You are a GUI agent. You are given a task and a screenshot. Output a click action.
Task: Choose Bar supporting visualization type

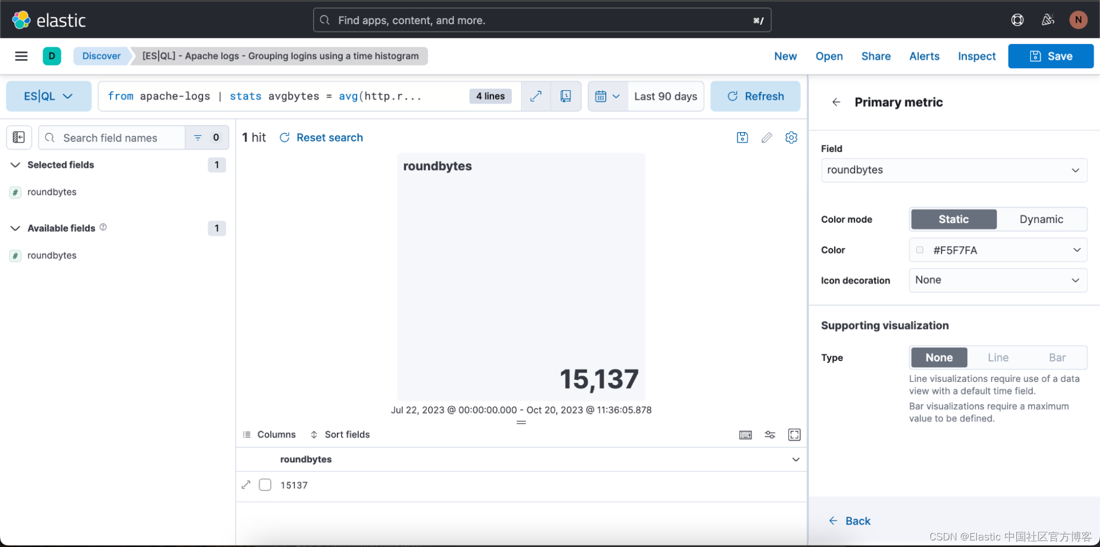(1057, 358)
